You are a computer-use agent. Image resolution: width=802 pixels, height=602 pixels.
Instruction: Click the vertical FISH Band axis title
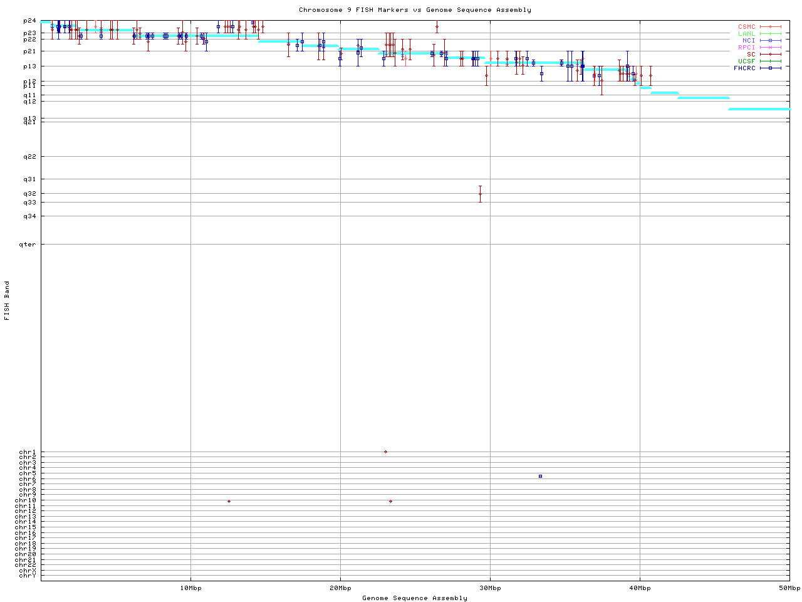pos(8,300)
